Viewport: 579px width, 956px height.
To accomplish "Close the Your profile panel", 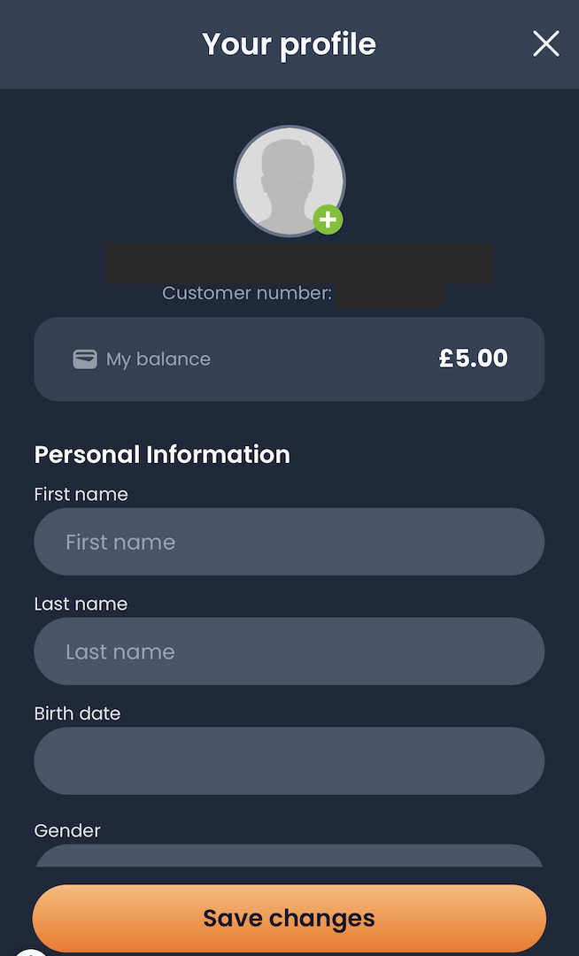I will pos(545,44).
